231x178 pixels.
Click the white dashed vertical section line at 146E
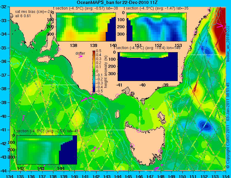pos(139,113)
